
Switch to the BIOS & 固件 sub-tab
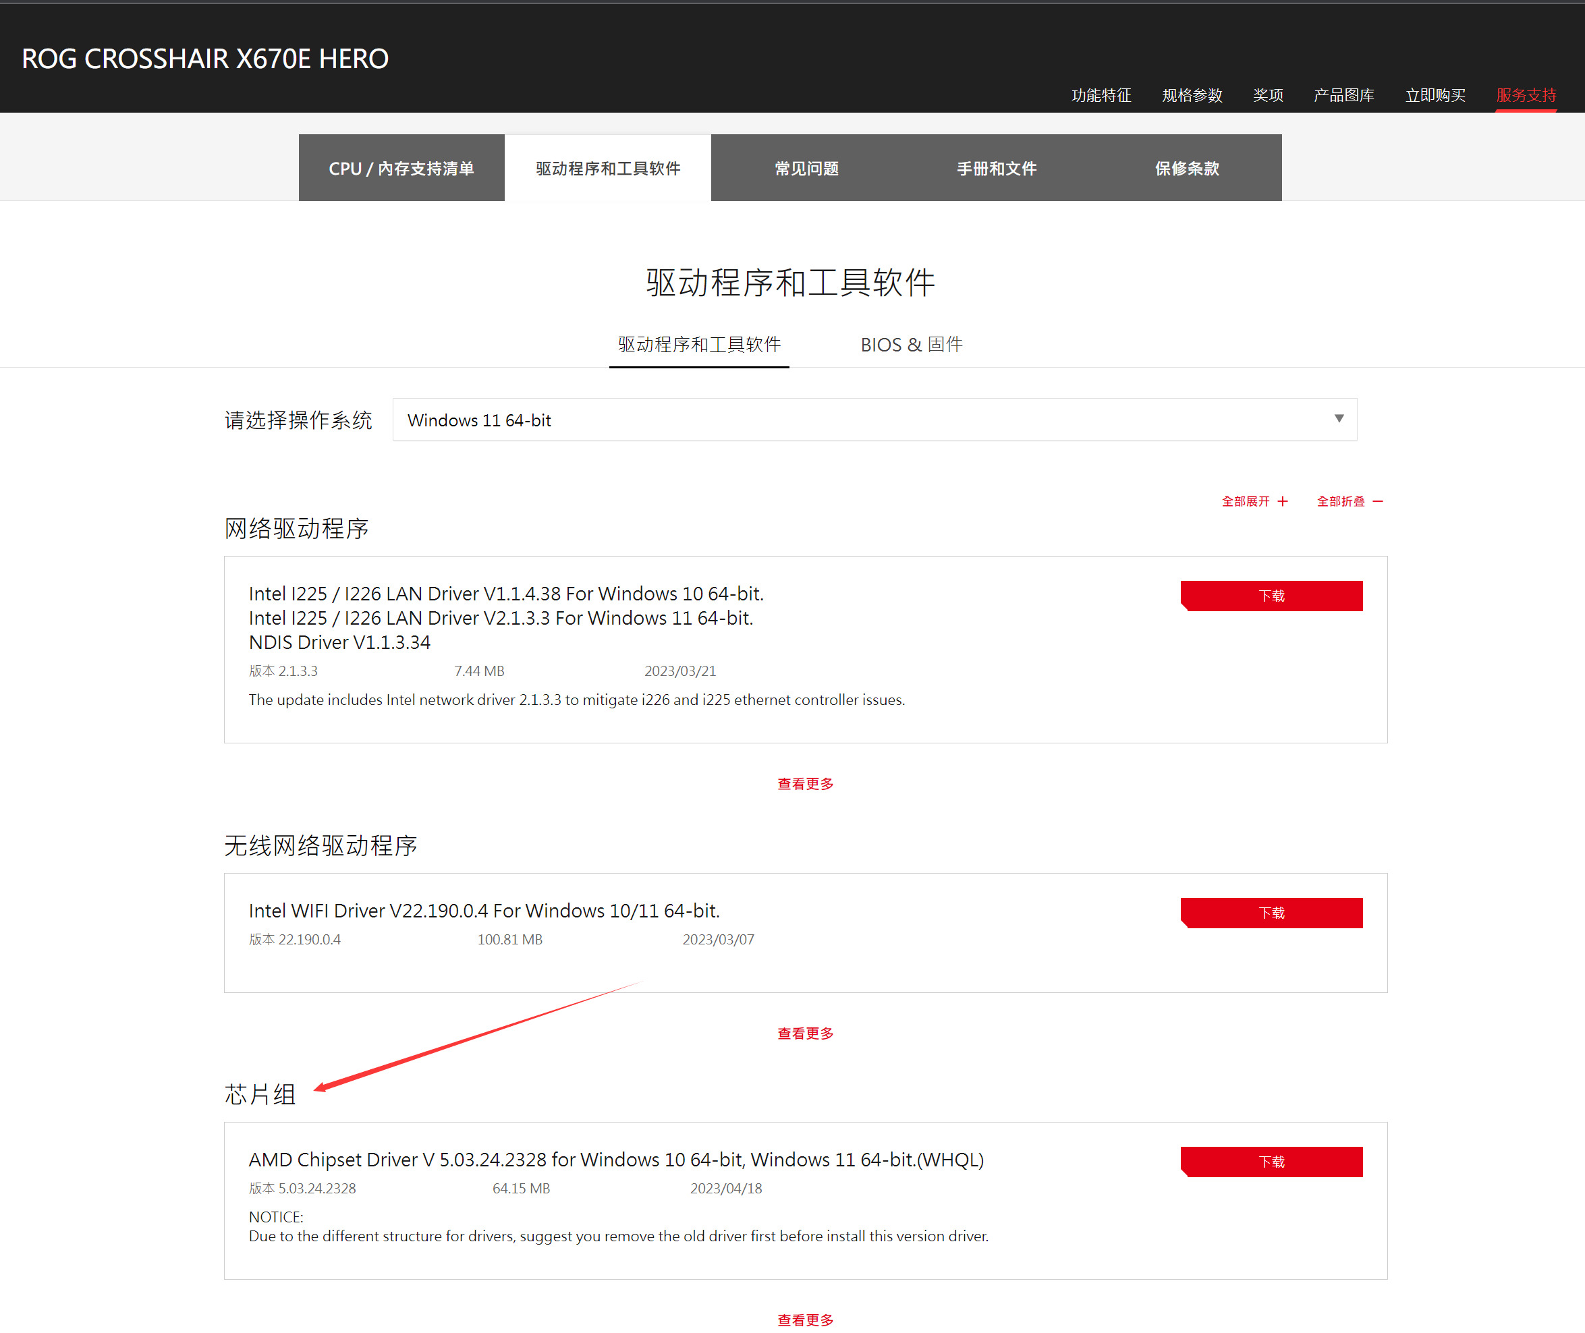coord(912,345)
